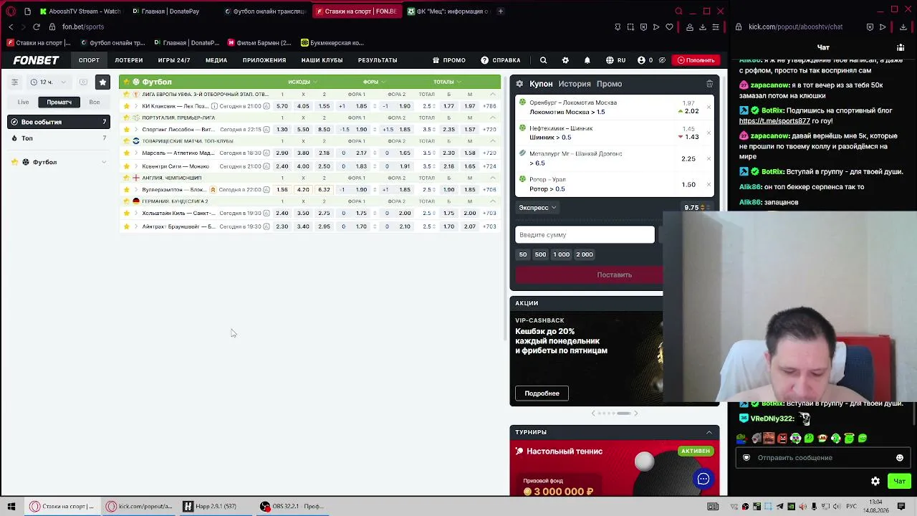The image size is (917, 516).
Task: Open the Экспресс bet type dropdown
Action: pos(537,208)
